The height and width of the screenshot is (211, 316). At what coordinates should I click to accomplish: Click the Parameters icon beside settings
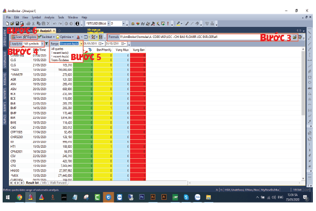click(x=101, y=37)
